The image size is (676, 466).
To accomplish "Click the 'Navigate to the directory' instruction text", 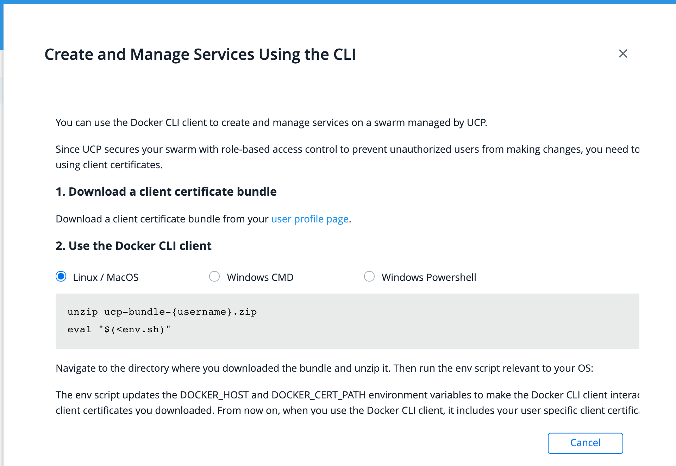I will pyautogui.click(x=324, y=368).
